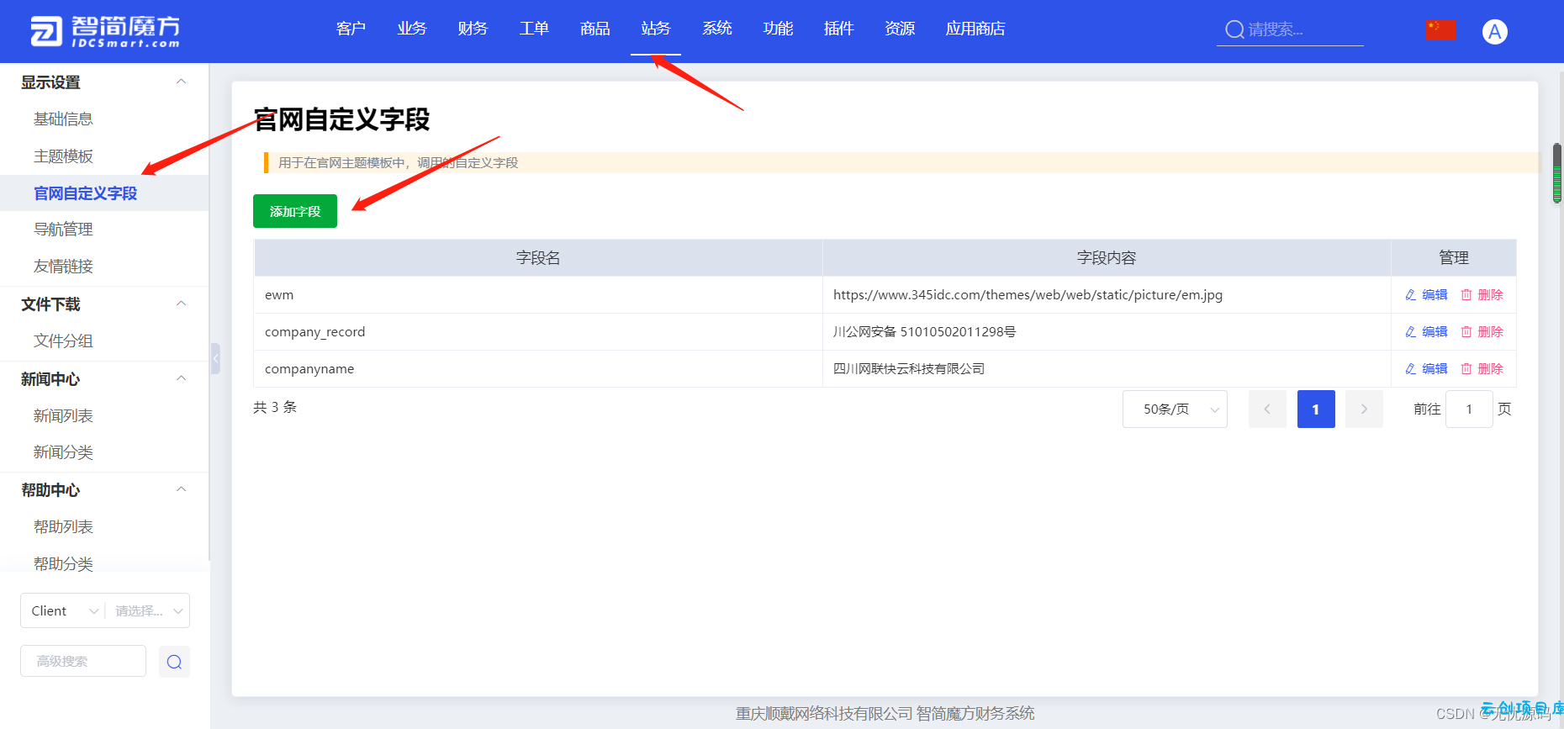Delete the ewm field
The height and width of the screenshot is (729, 1564).
[1482, 295]
